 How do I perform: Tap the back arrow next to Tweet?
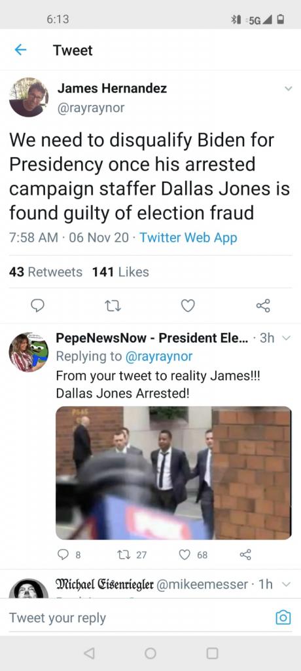(x=20, y=50)
